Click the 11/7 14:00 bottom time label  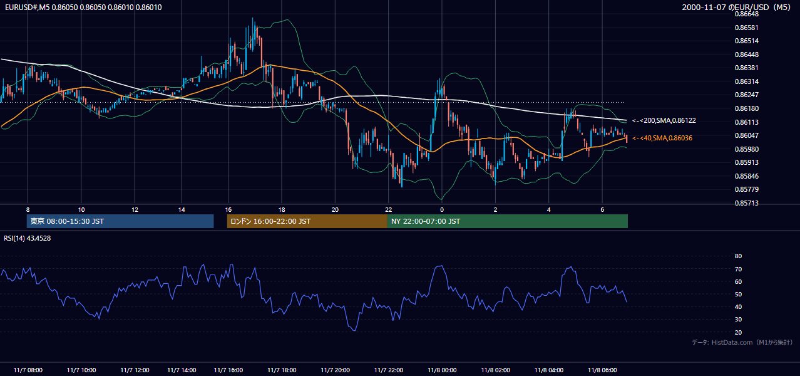[x=182, y=370]
